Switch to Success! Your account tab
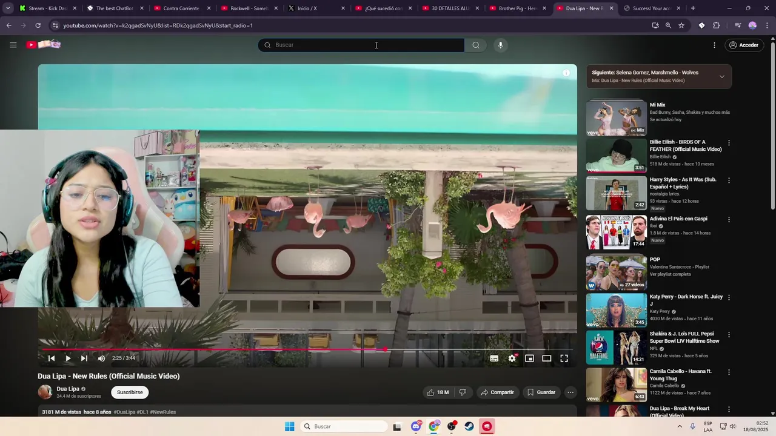776x436 pixels. [652, 8]
